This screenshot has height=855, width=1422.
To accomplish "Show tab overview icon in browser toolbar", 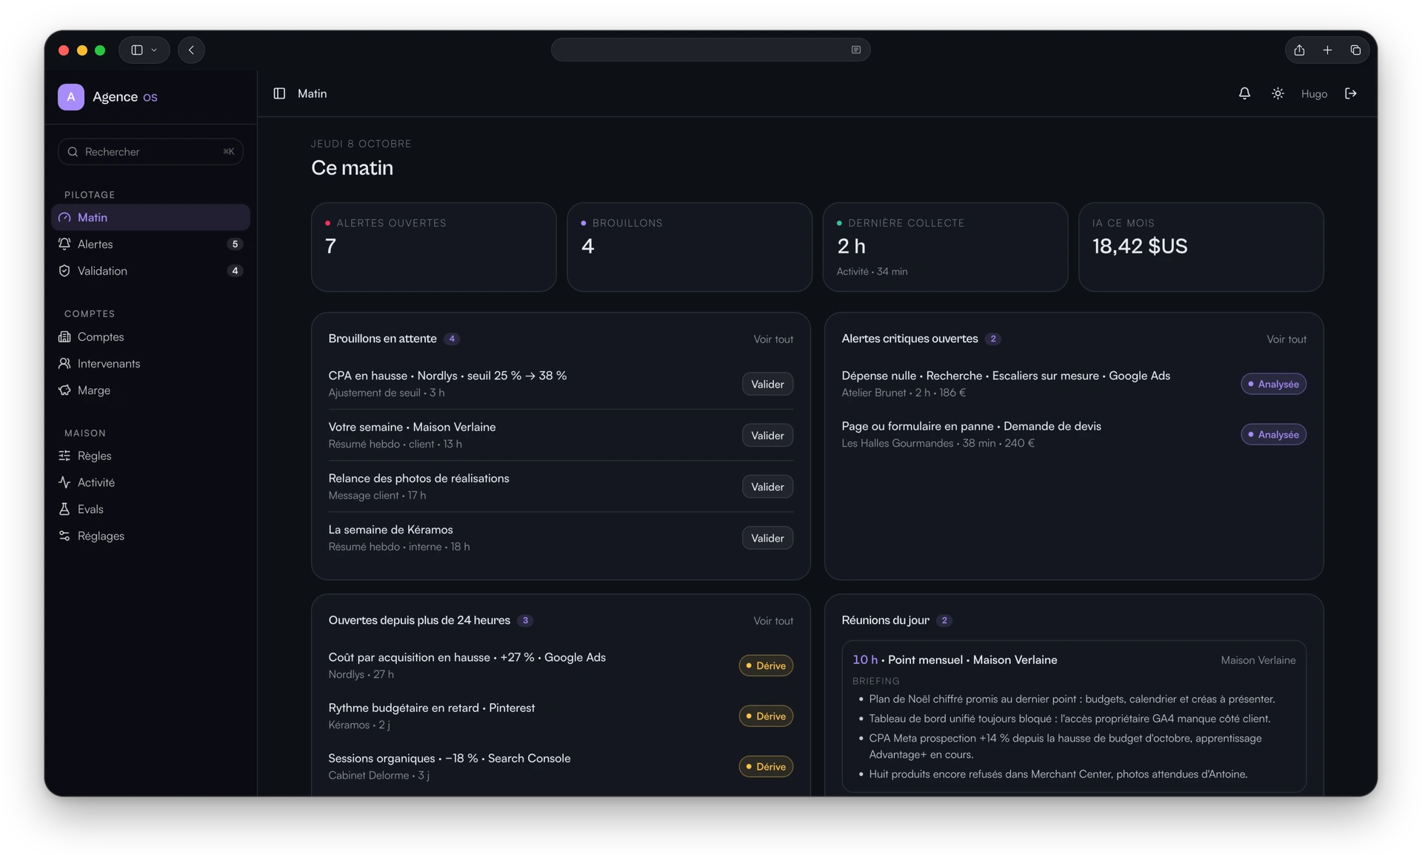I will click(x=1355, y=50).
